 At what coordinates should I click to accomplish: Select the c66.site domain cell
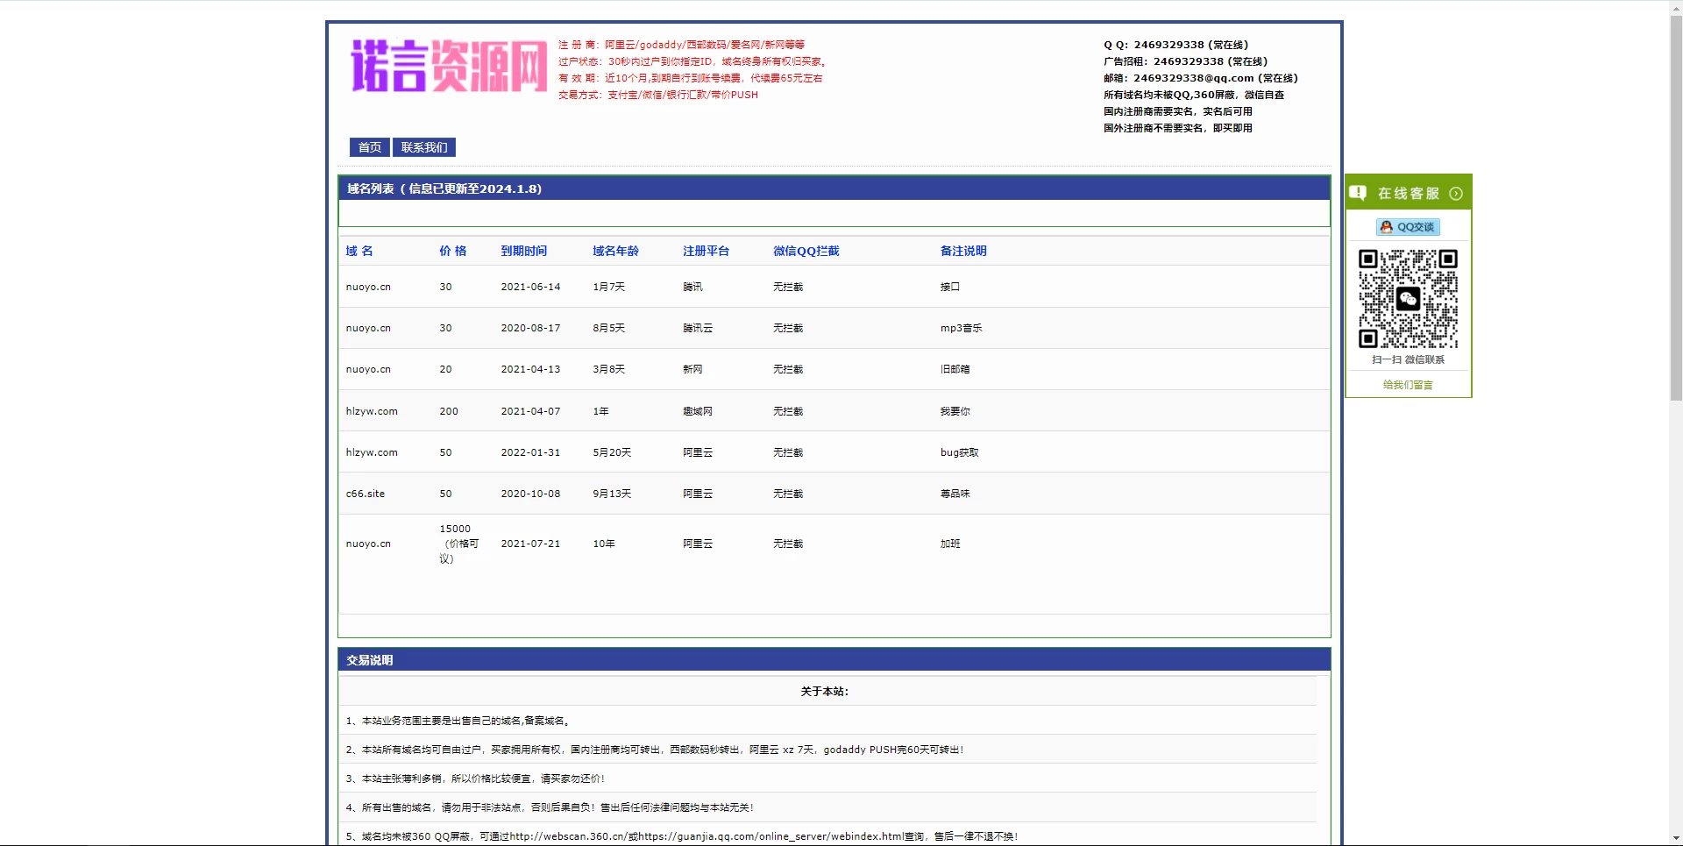[x=366, y=494]
